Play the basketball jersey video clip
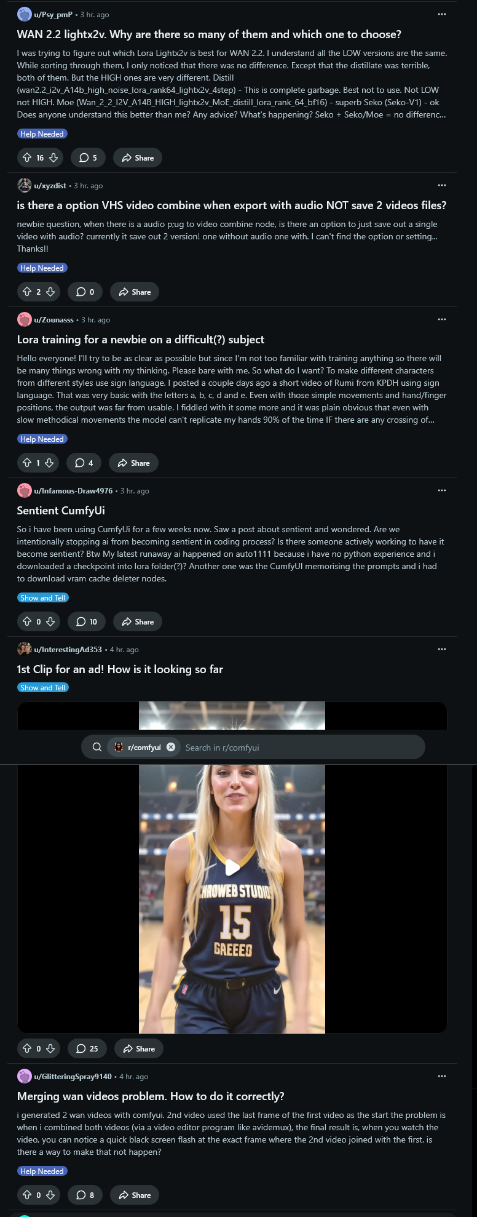 [x=232, y=868]
